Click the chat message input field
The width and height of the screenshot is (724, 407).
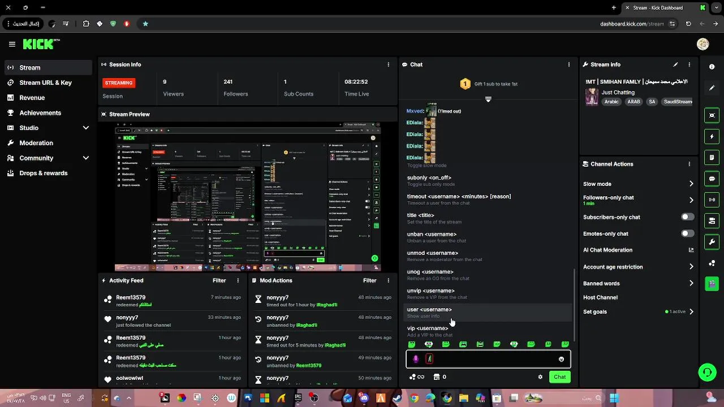click(x=488, y=359)
